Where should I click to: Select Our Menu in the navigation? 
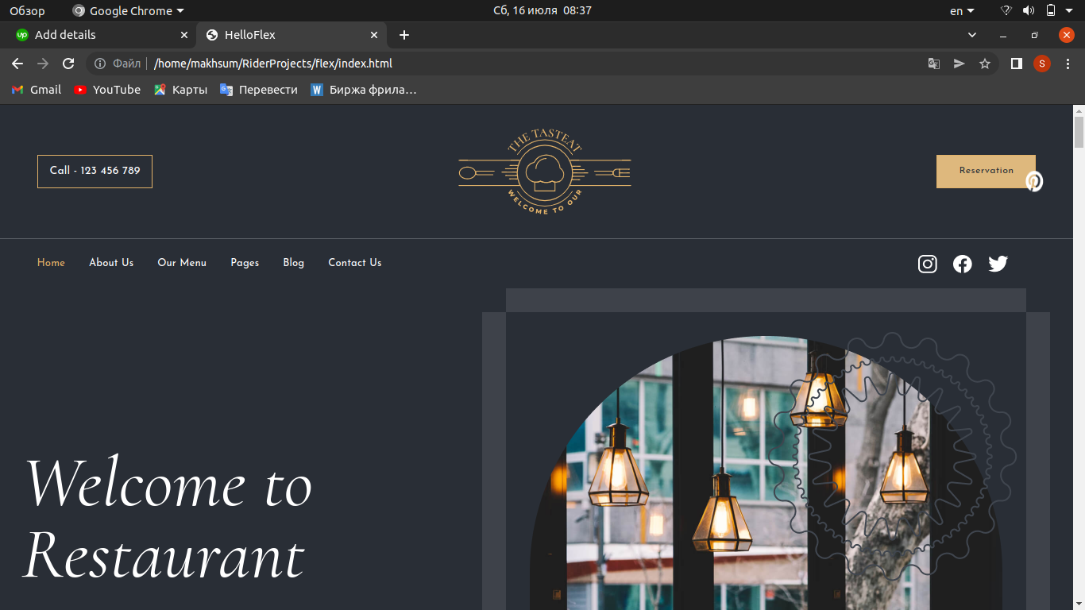(182, 263)
